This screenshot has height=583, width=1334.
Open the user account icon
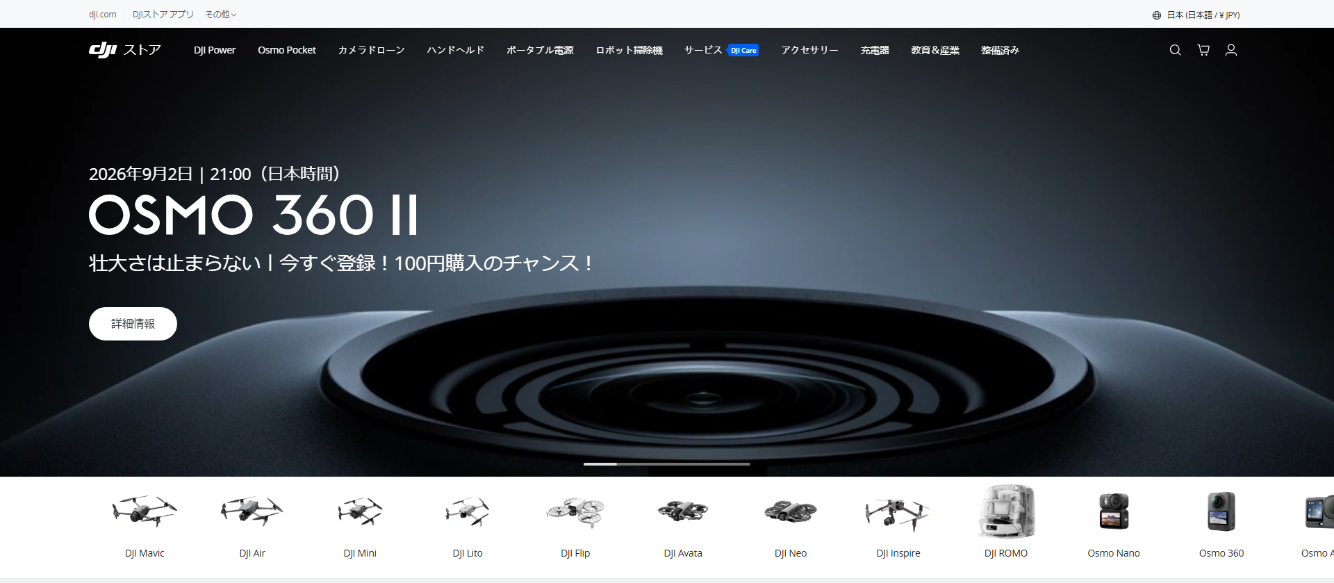click(1231, 50)
